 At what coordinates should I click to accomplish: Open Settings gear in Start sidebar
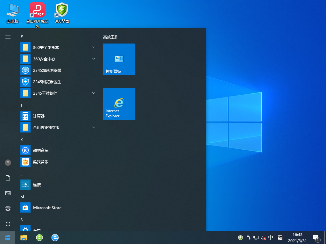point(8,208)
